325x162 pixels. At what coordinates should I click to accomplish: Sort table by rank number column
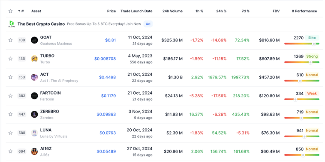pyautogui.click(x=21, y=11)
